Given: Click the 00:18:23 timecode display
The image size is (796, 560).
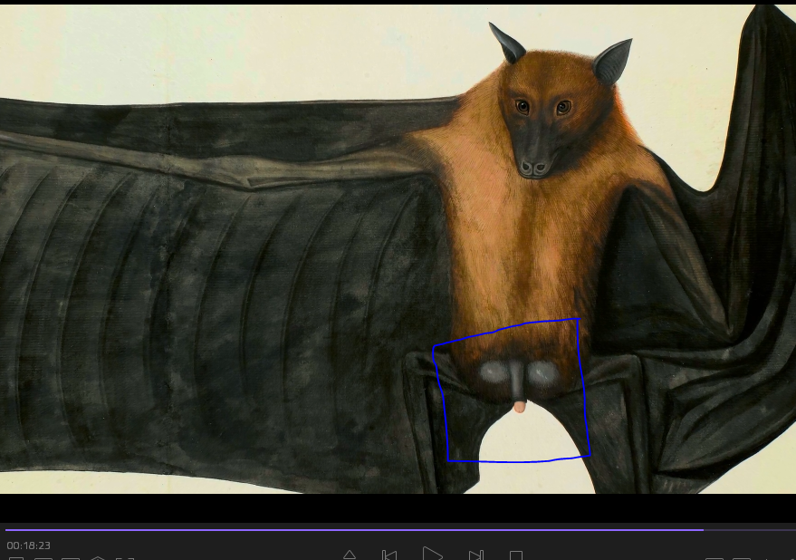Looking at the screenshot, I should [x=28, y=546].
